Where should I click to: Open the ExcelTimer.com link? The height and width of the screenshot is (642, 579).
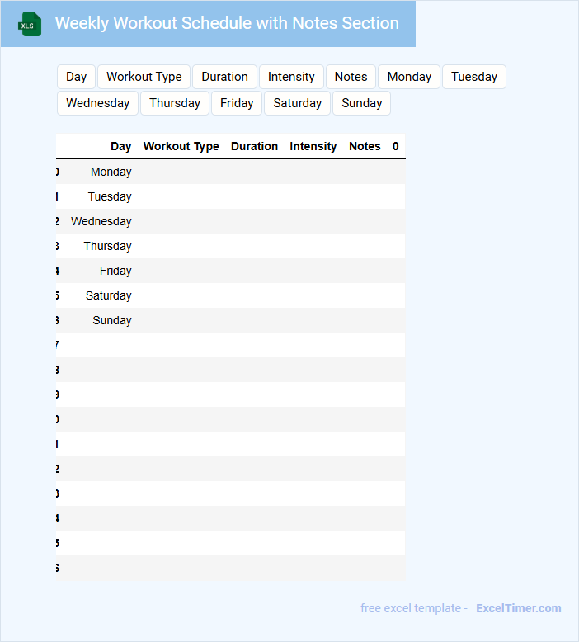519,608
